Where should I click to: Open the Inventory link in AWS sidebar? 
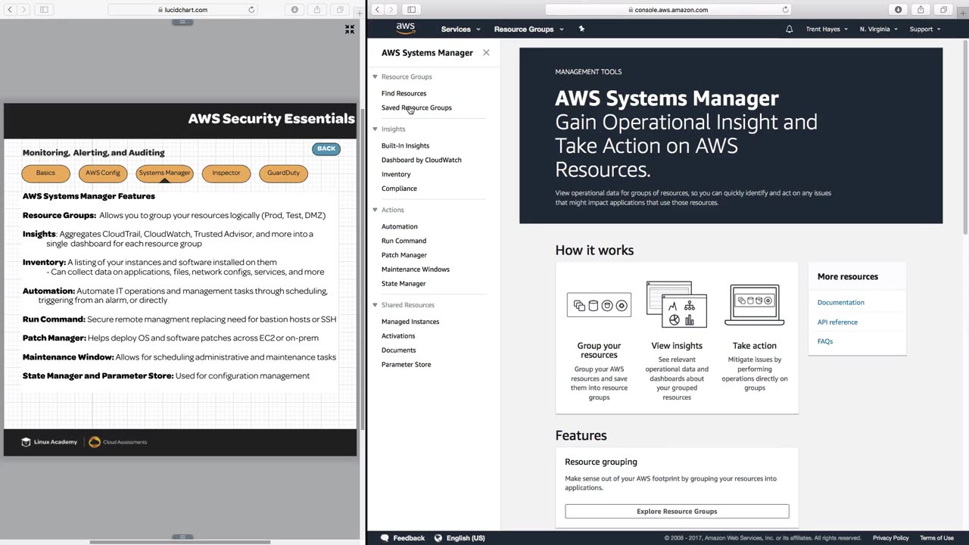[x=396, y=174]
